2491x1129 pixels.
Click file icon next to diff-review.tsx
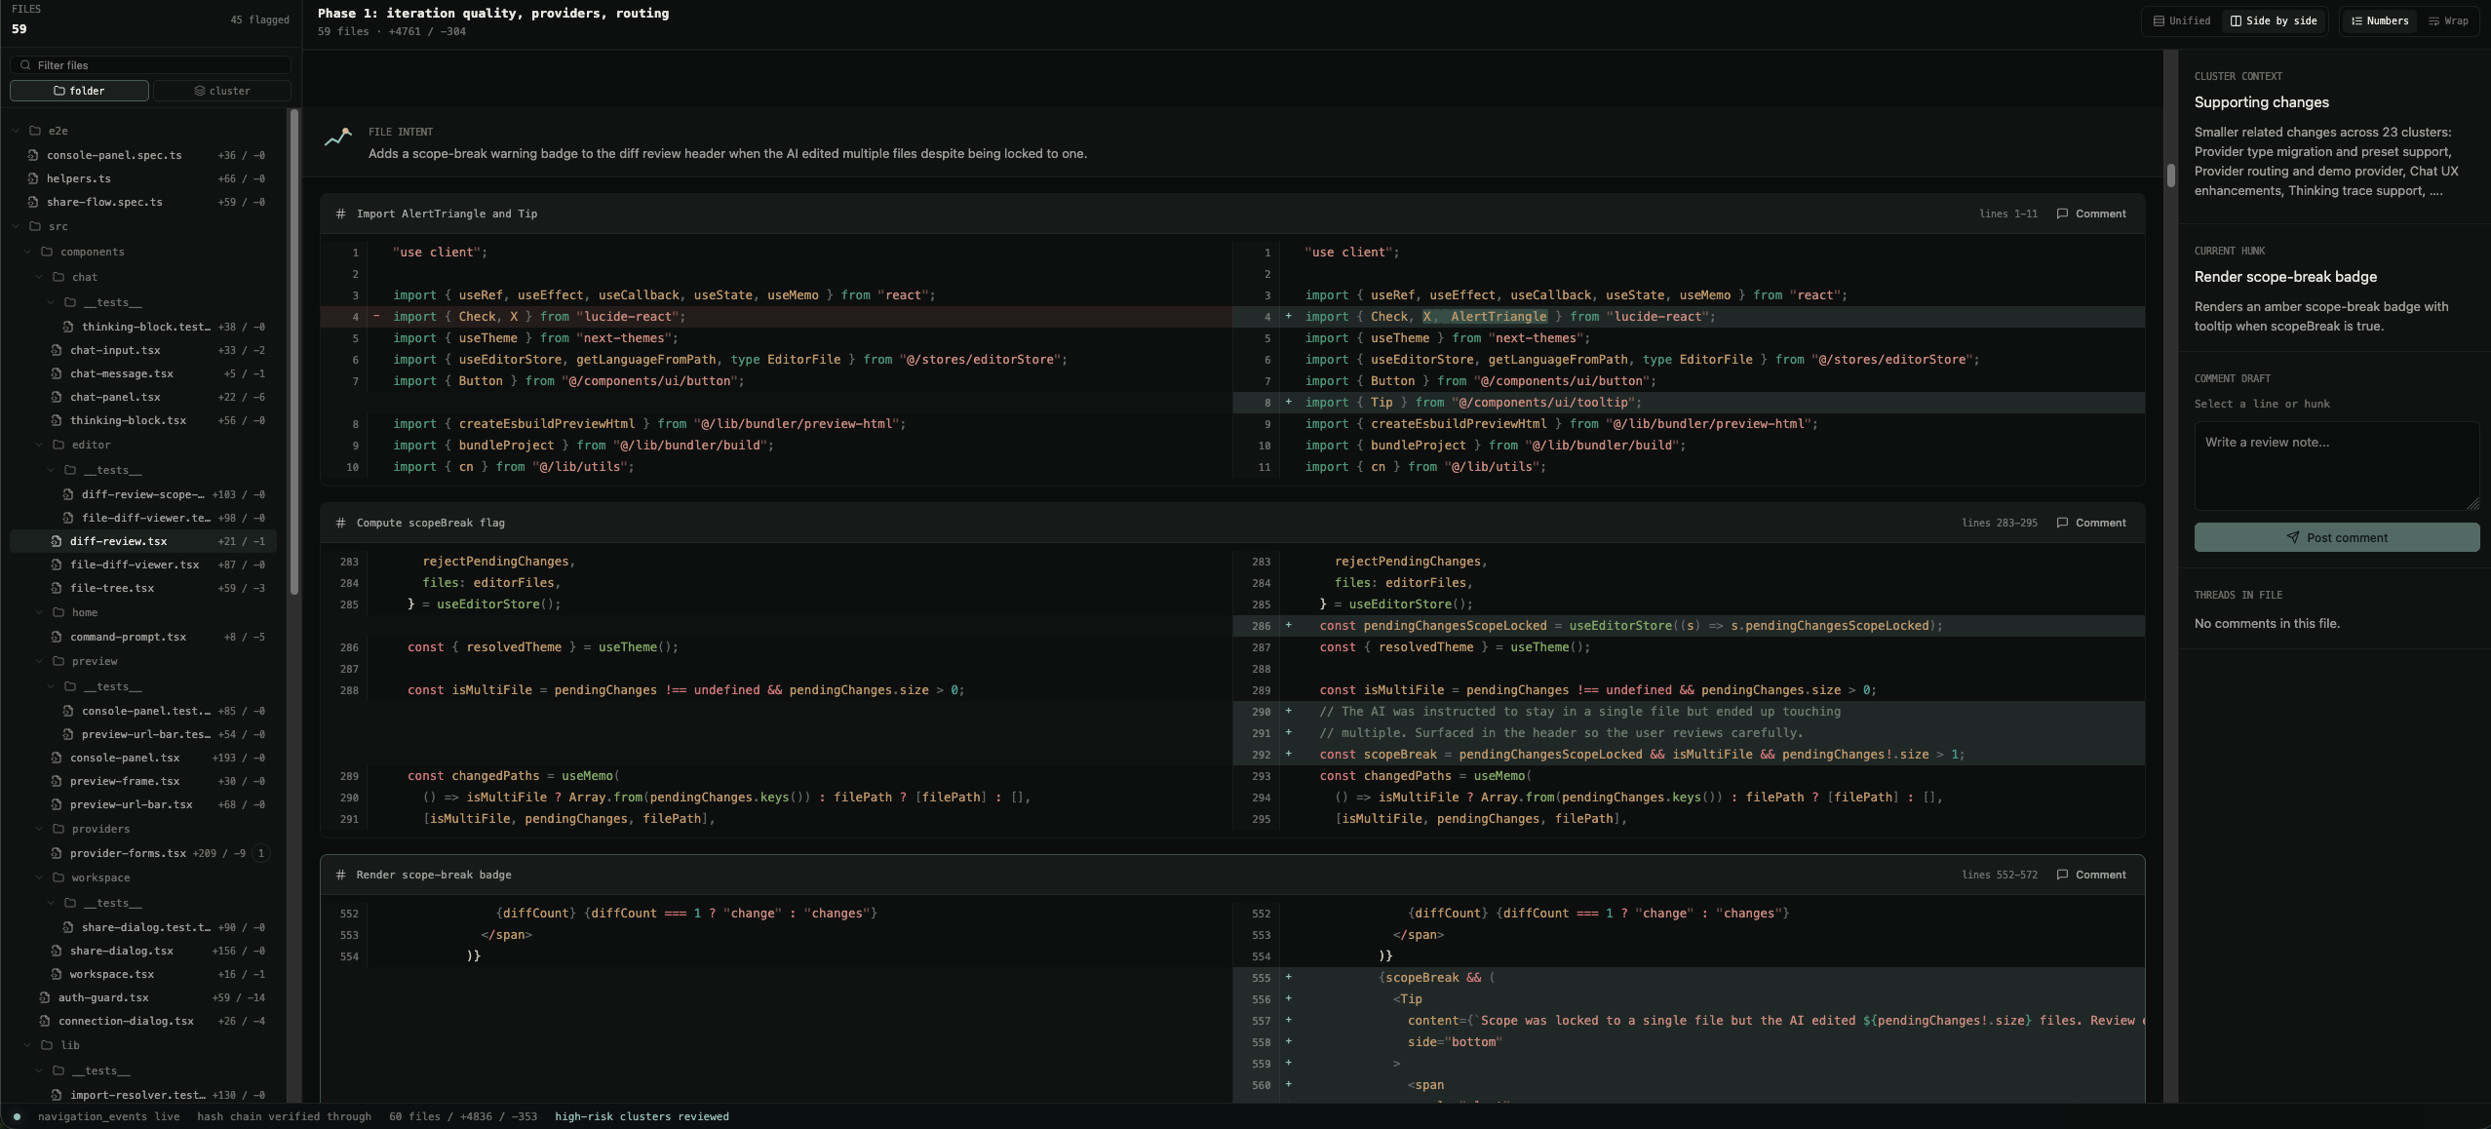tap(57, 541)
